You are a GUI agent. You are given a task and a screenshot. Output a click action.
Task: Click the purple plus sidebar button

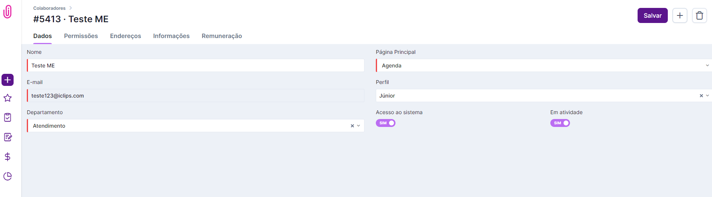(x=8, y=80)
